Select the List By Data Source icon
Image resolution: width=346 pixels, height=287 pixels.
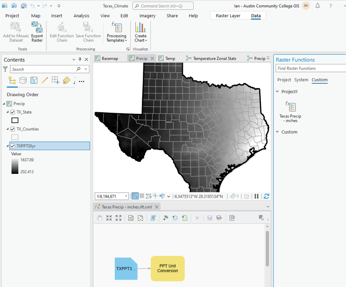[23, 81]
